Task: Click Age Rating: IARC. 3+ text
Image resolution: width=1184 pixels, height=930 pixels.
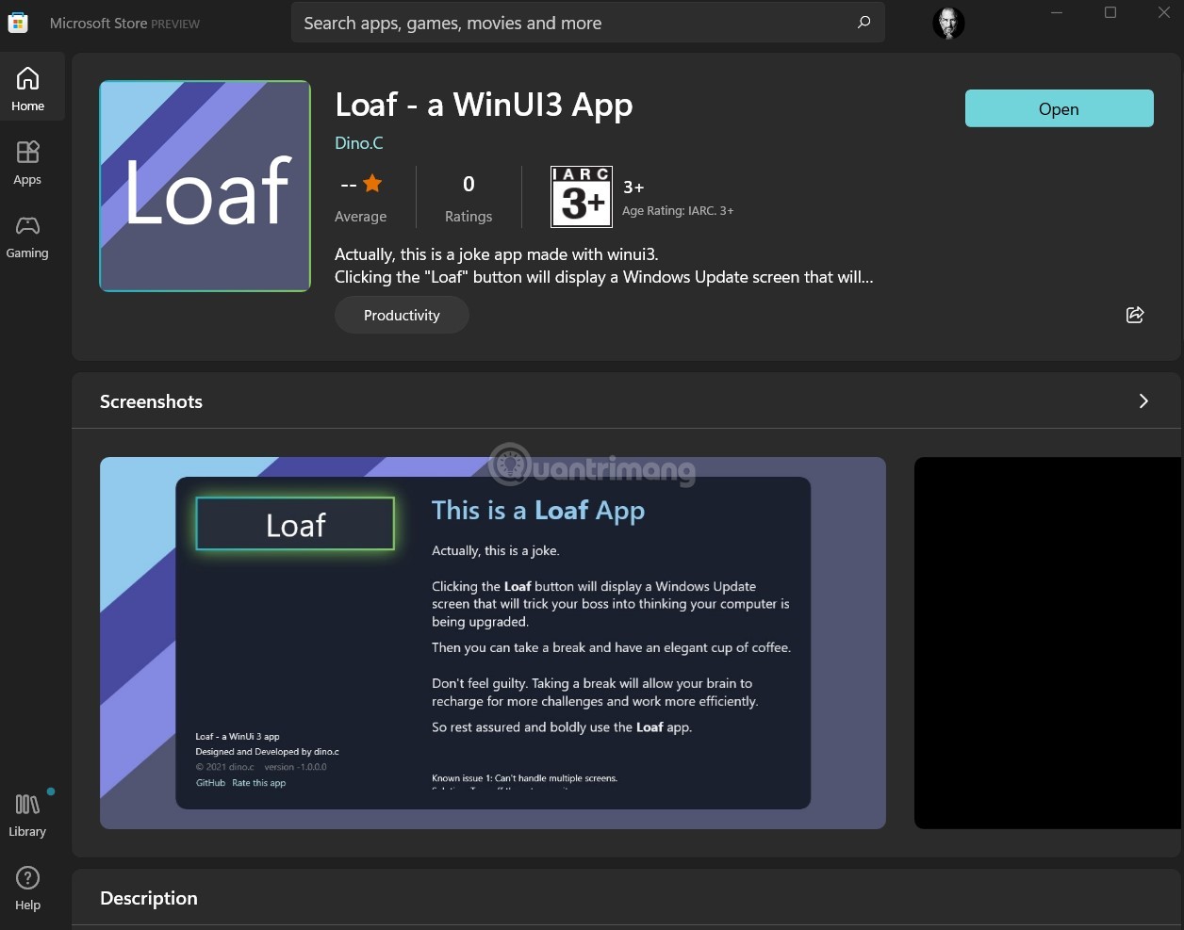Action: tap(678, 211)
